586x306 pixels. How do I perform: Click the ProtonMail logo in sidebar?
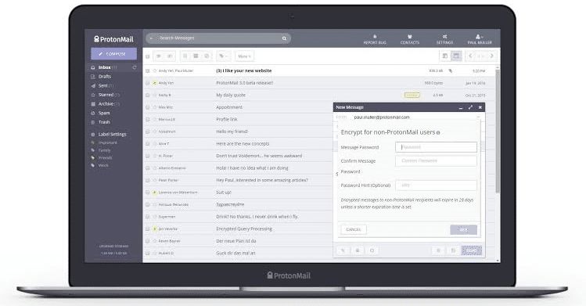click(x=113, y=39)
